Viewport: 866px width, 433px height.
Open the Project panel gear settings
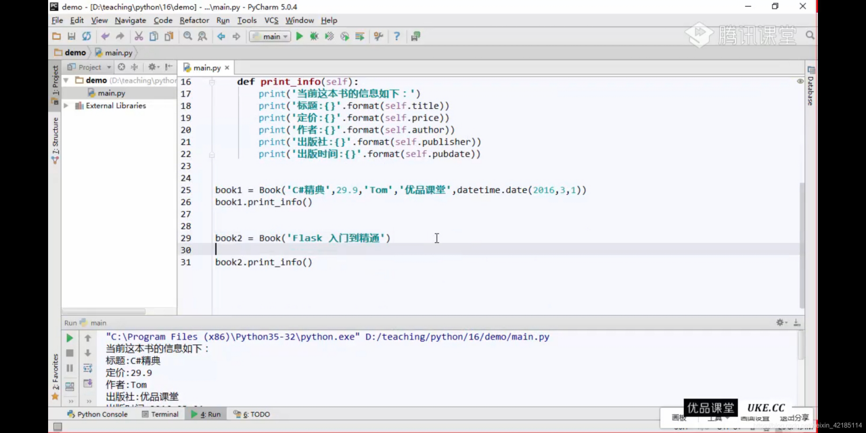coord(153,67)
